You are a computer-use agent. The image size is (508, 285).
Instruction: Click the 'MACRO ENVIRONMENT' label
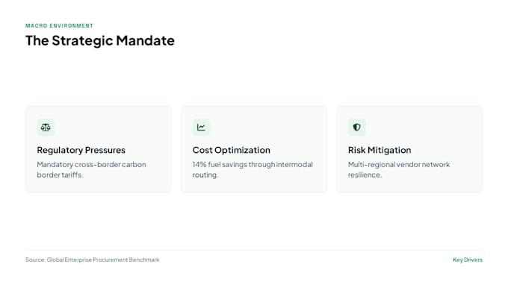click(x=59, y=26)
